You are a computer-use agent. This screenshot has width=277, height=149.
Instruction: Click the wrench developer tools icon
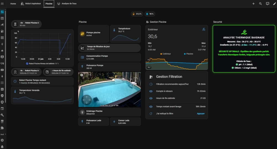(x=2, y=115)
